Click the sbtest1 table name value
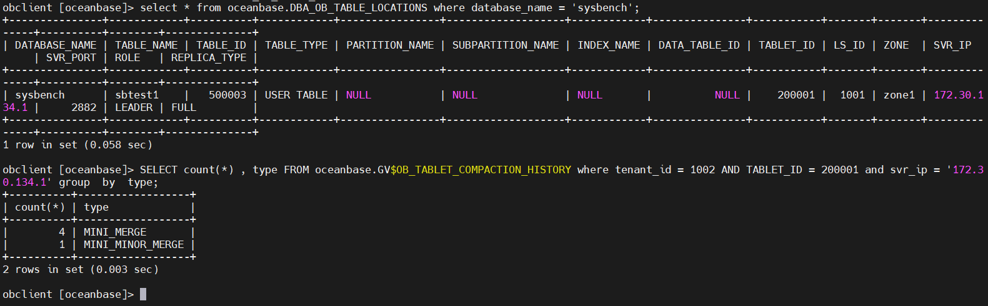Viewport: 988px width, 306px height. click(x=137, y=95)
